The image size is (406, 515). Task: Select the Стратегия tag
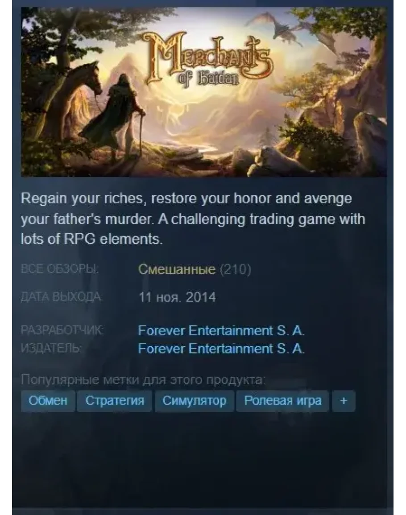click(x=115, y=401)
